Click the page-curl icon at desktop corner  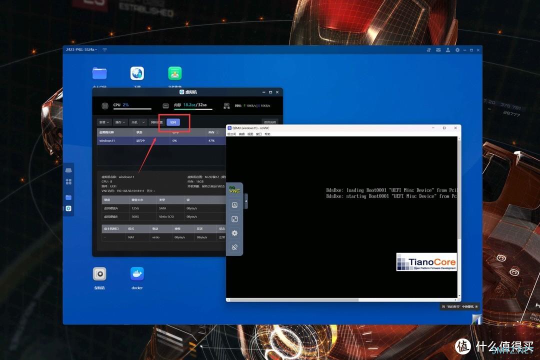tap(476, 319)
